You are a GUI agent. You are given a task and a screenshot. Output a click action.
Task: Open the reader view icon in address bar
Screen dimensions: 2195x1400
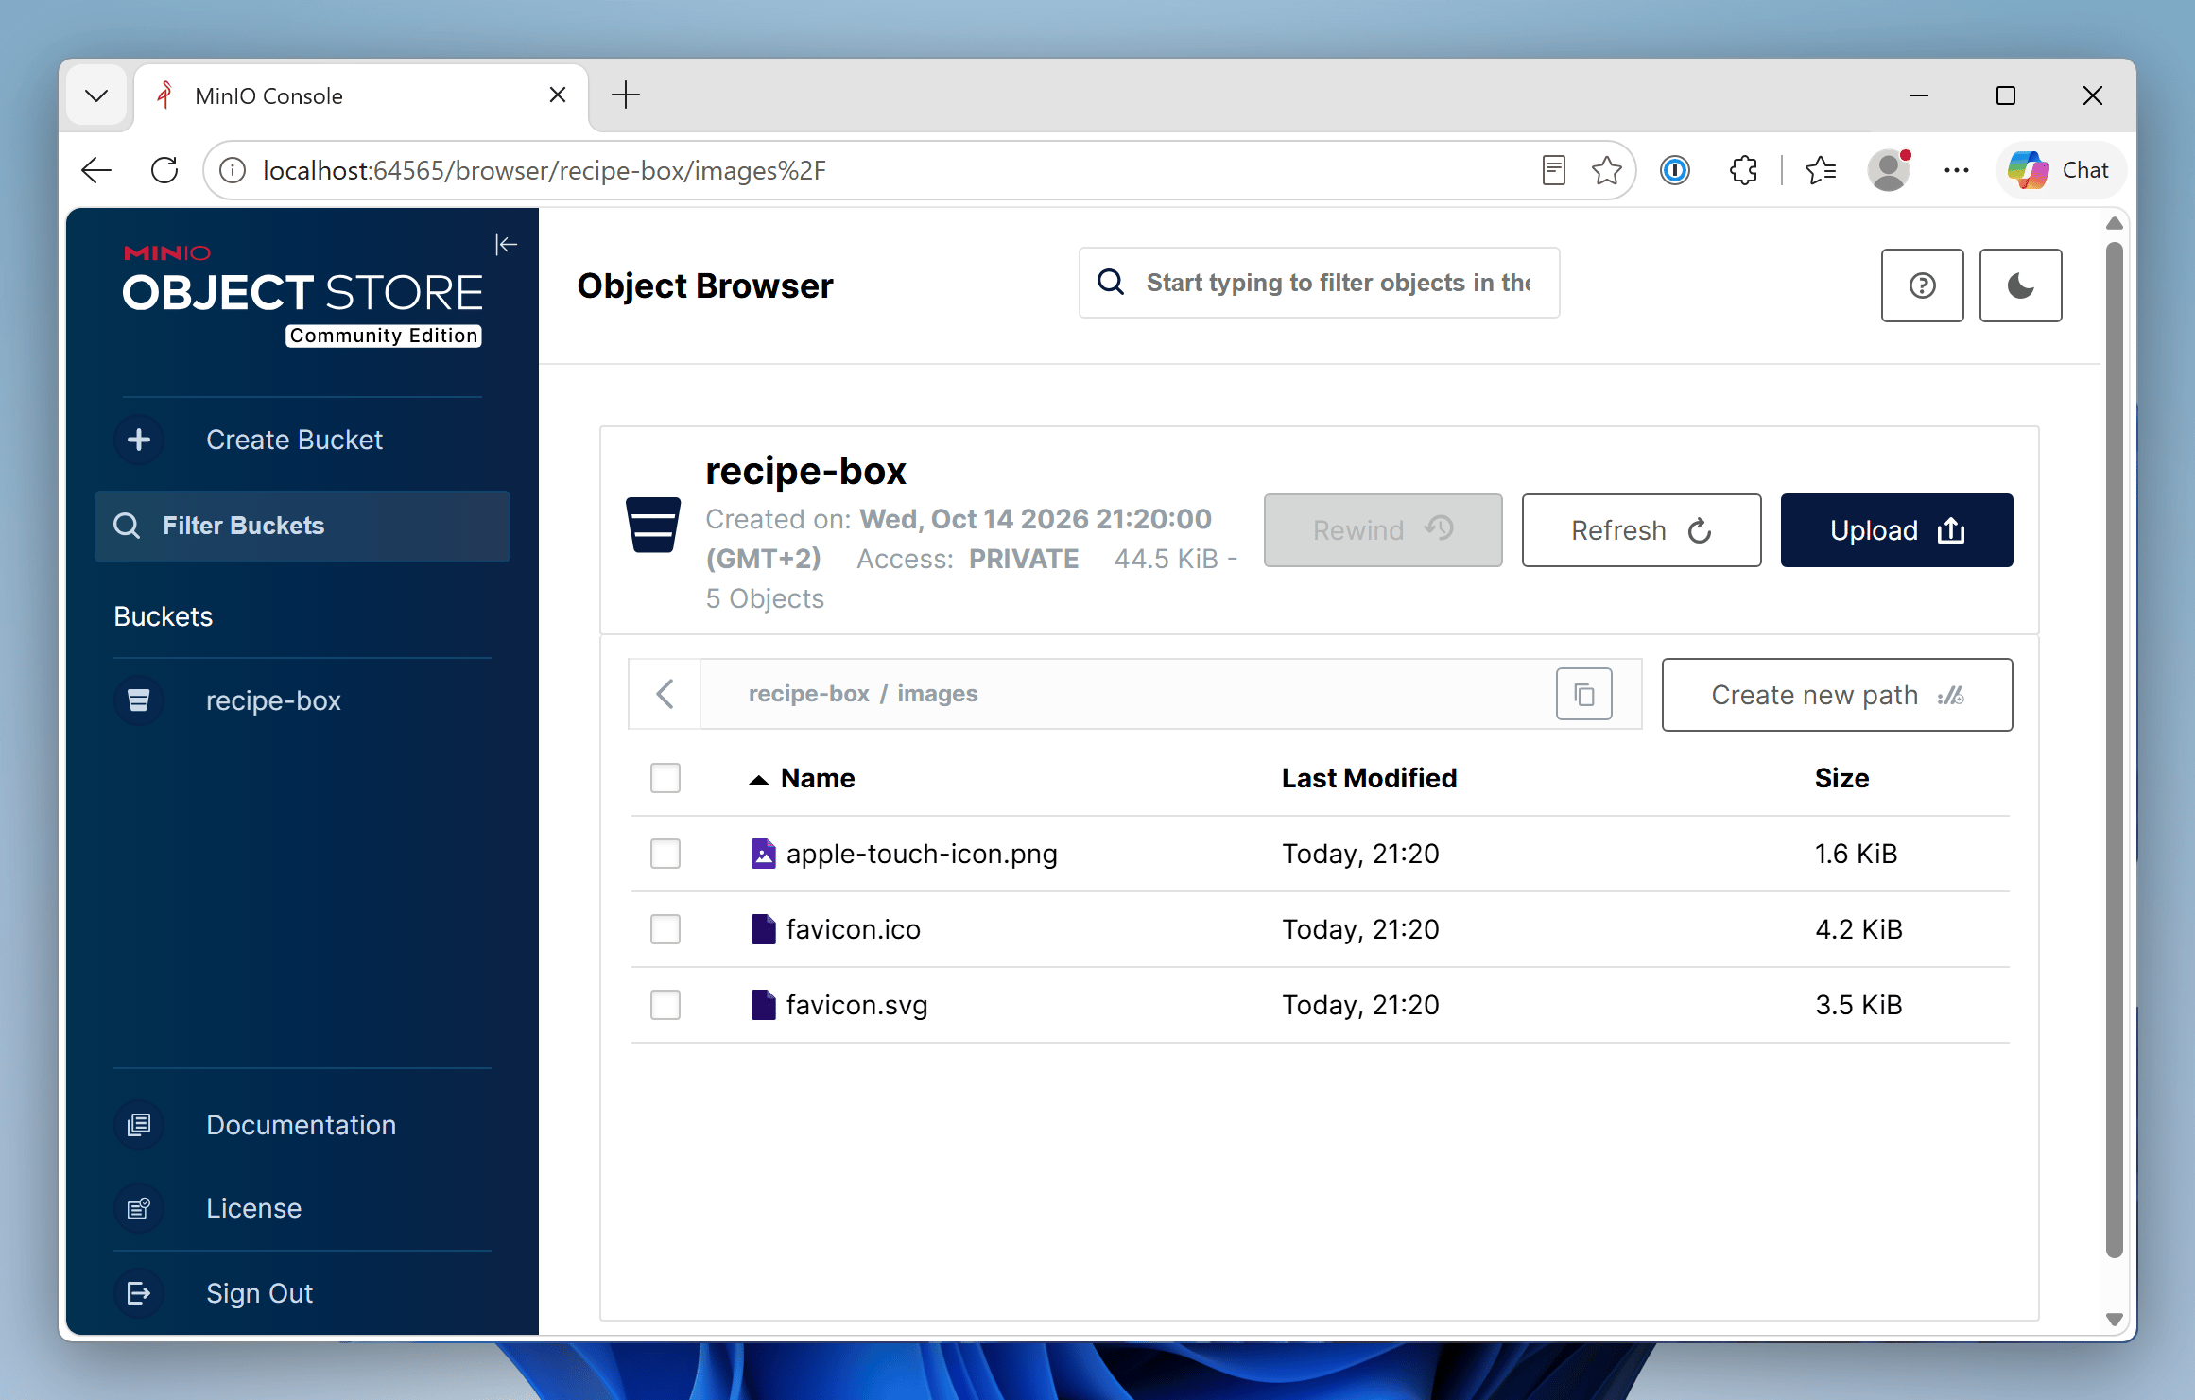pyautogui.click(x=1553, y=170)
